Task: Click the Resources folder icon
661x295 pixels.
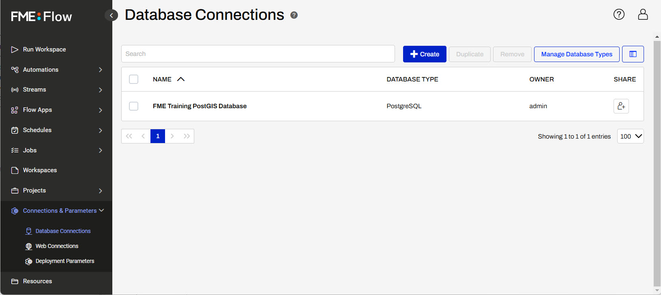Action: [15, 281]
